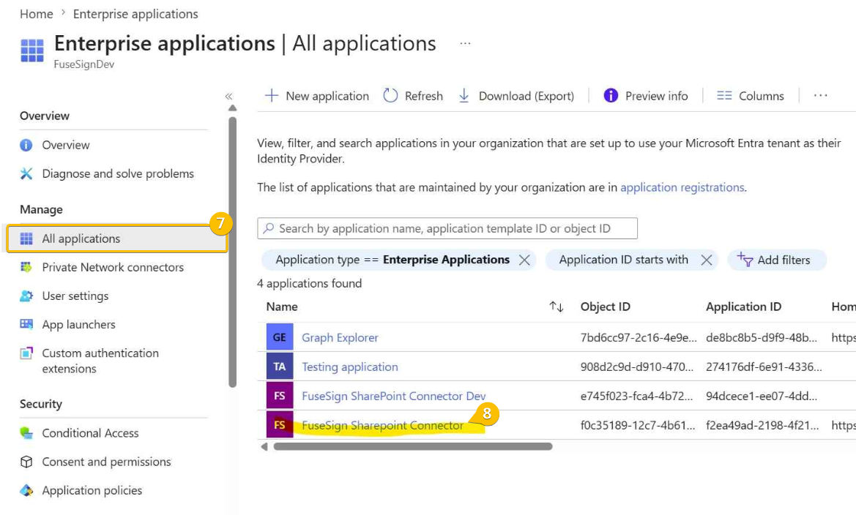This screenshot has height=515, width=856.
Task: Click the sidebar vertical scrollbar
Action: tap(233, 251)
